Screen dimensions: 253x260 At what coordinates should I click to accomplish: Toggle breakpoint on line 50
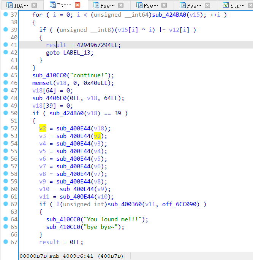point(5,113)
